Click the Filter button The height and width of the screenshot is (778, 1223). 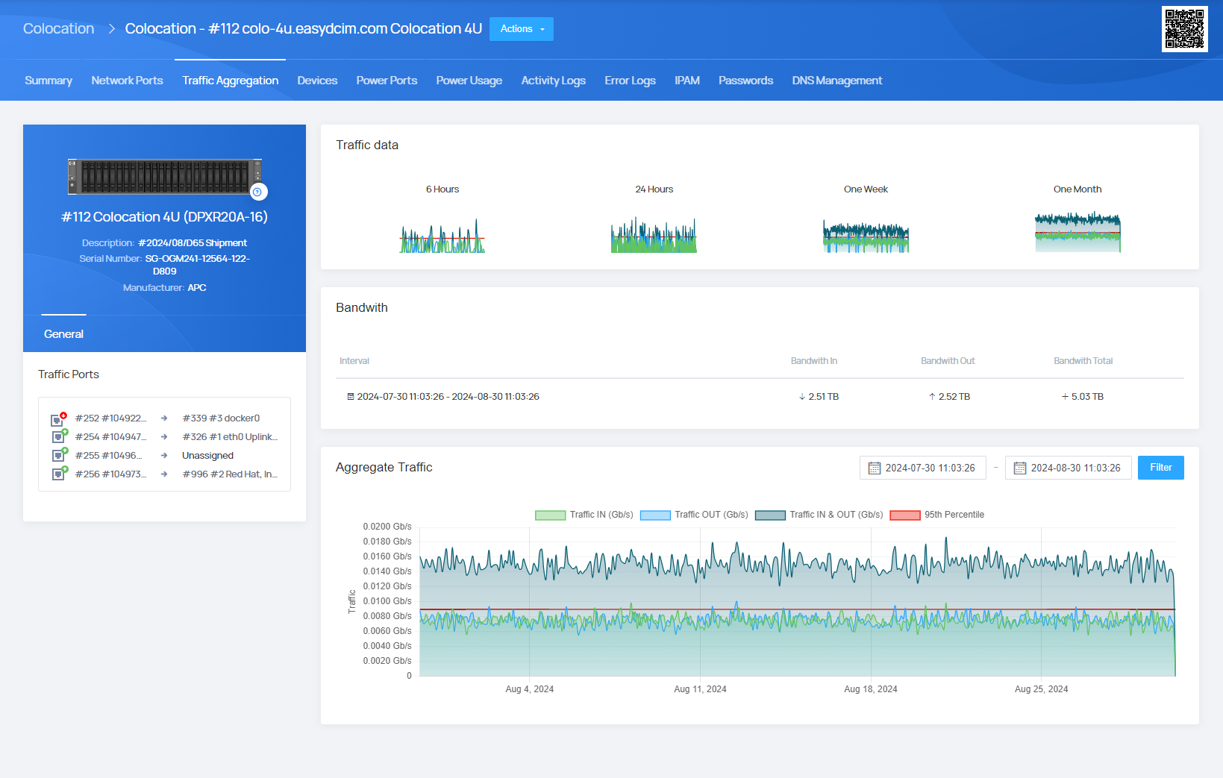1161,468
